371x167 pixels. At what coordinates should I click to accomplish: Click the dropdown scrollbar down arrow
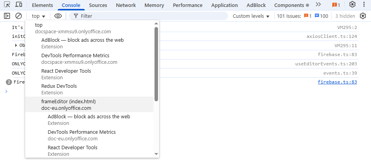tap(156, 154)
